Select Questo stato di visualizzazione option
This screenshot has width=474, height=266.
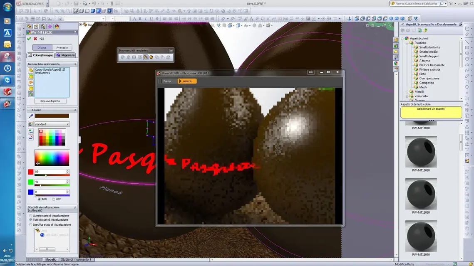tap(30, 216)
